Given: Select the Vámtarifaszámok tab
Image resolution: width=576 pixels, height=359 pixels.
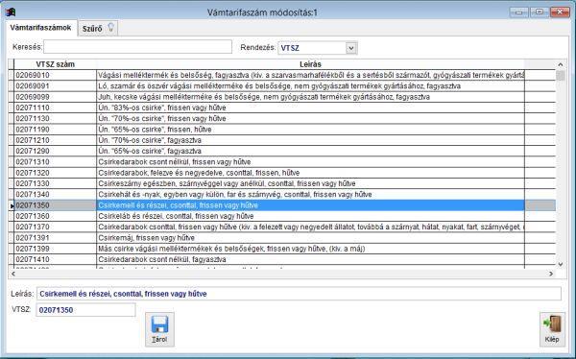Looking at the screenshot, I should click(40, 28).
